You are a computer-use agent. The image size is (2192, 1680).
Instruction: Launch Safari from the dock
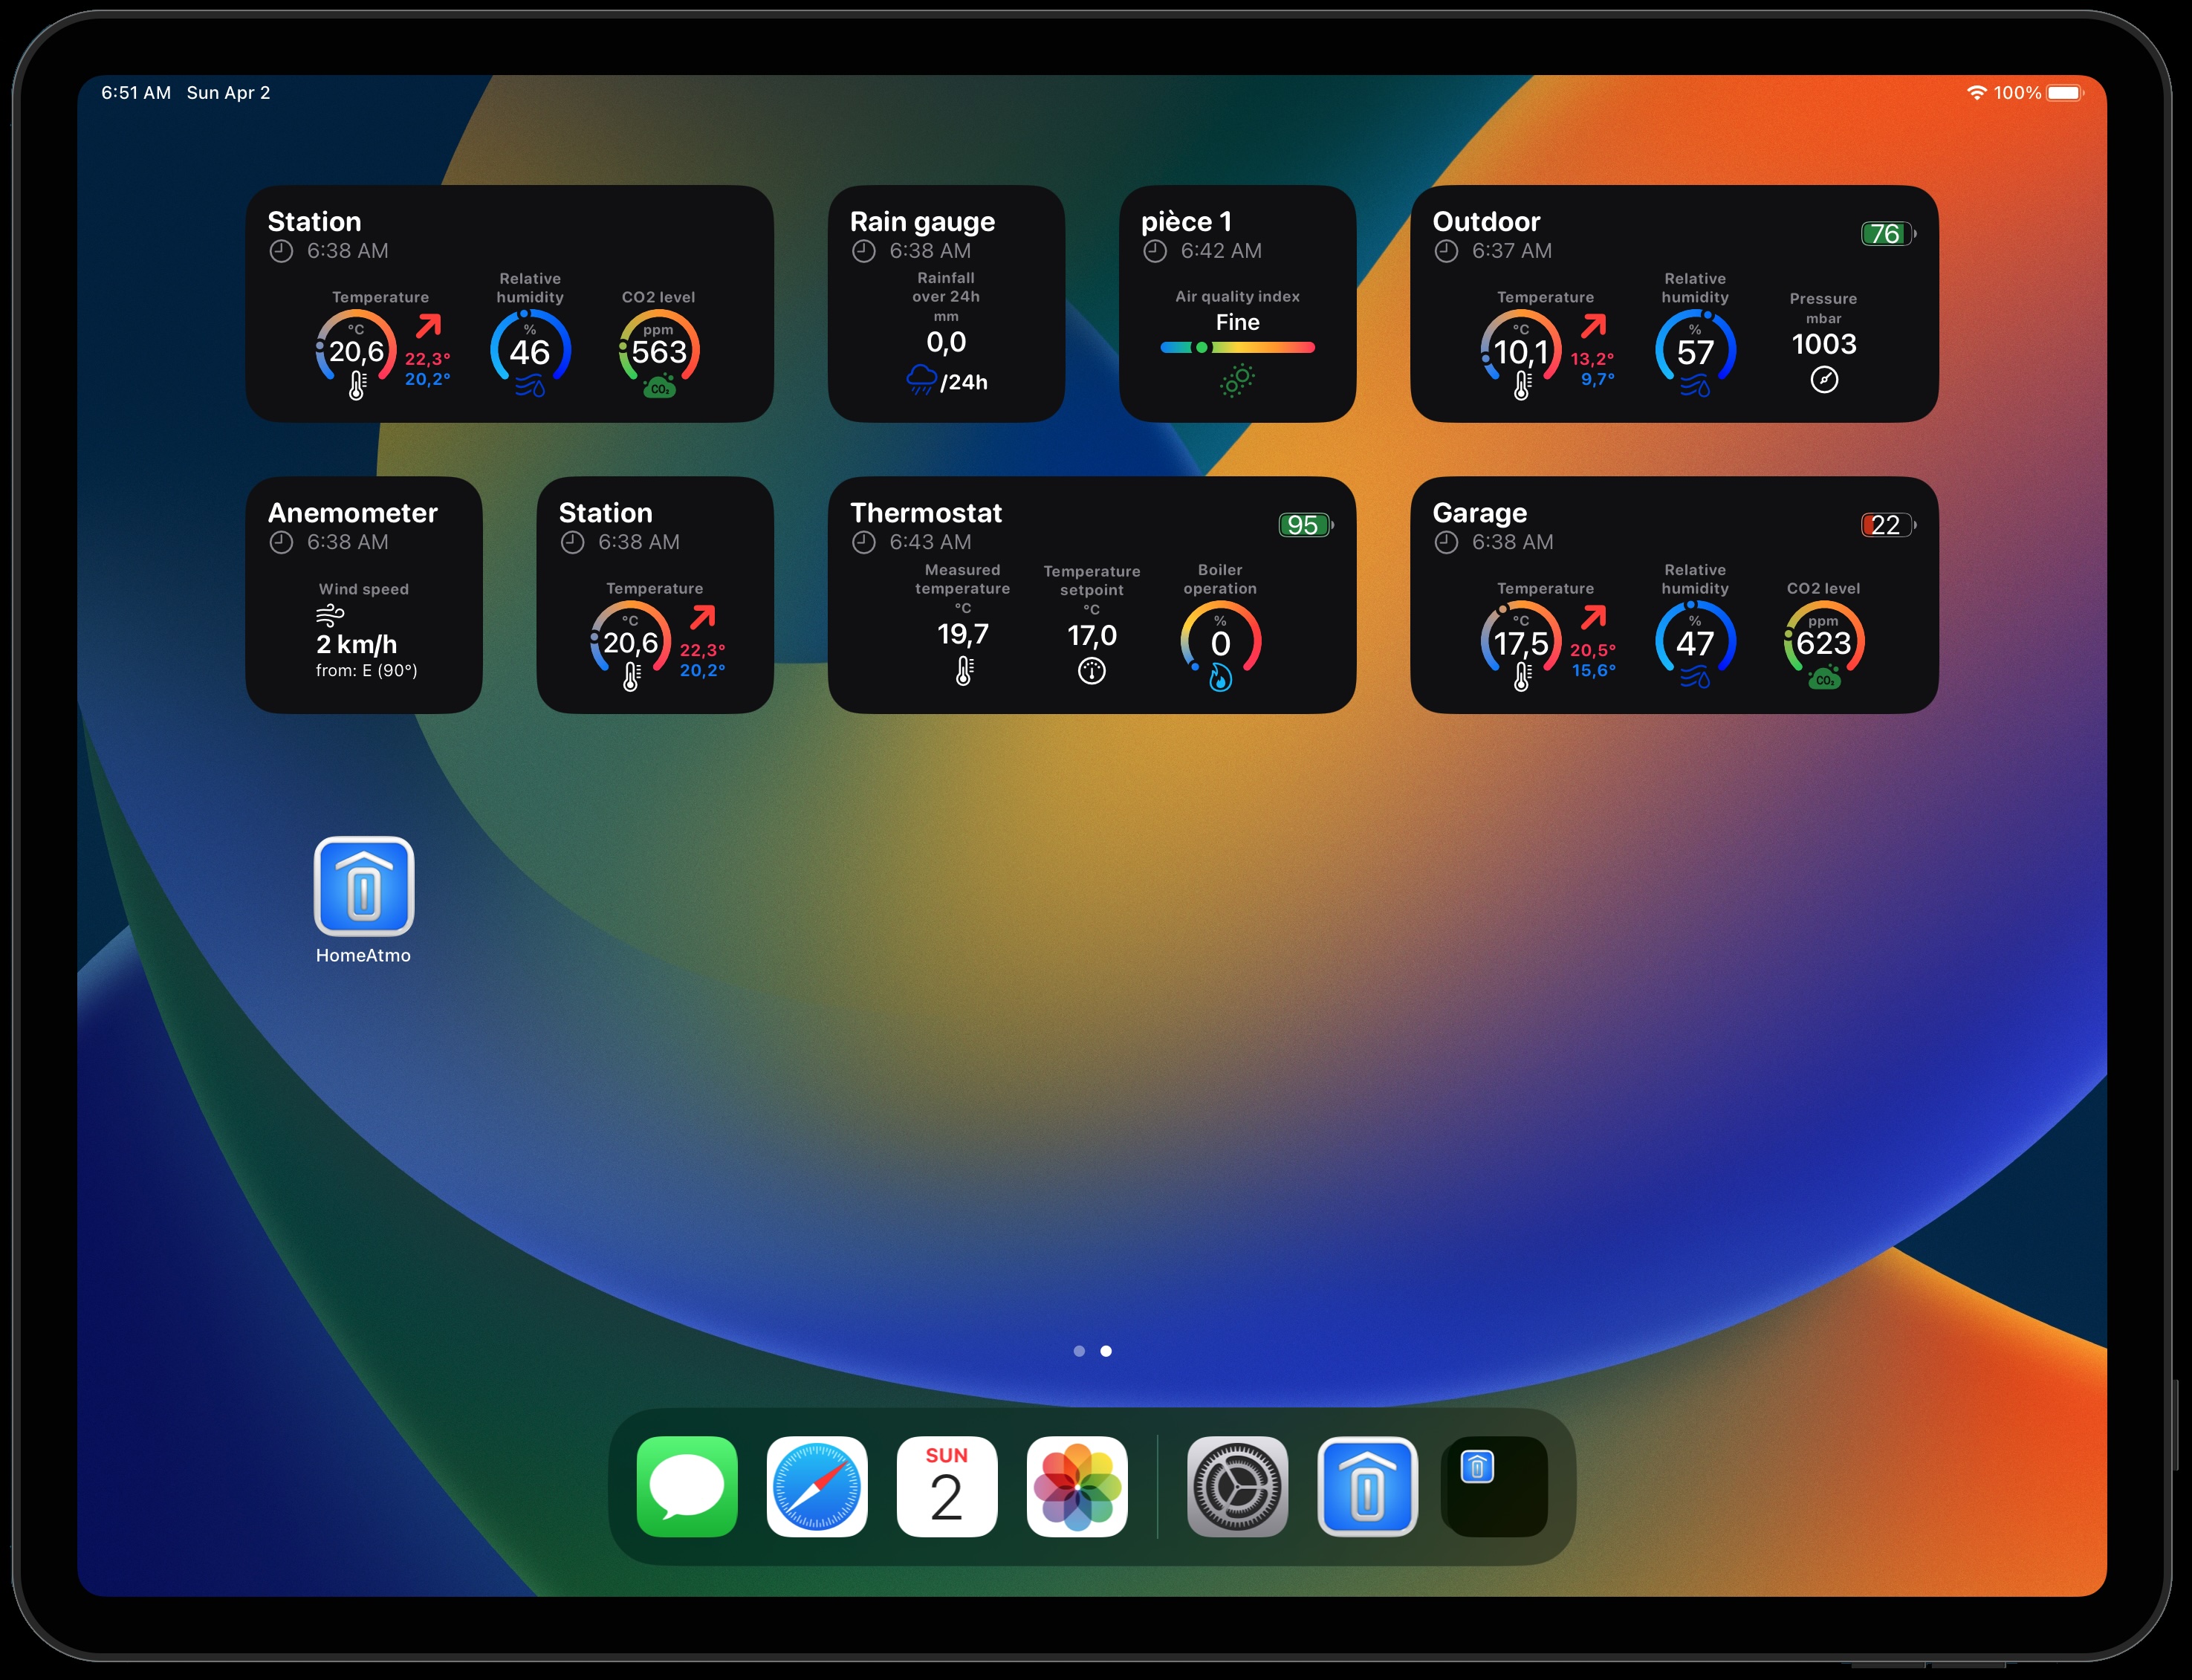click(817, 1487)
